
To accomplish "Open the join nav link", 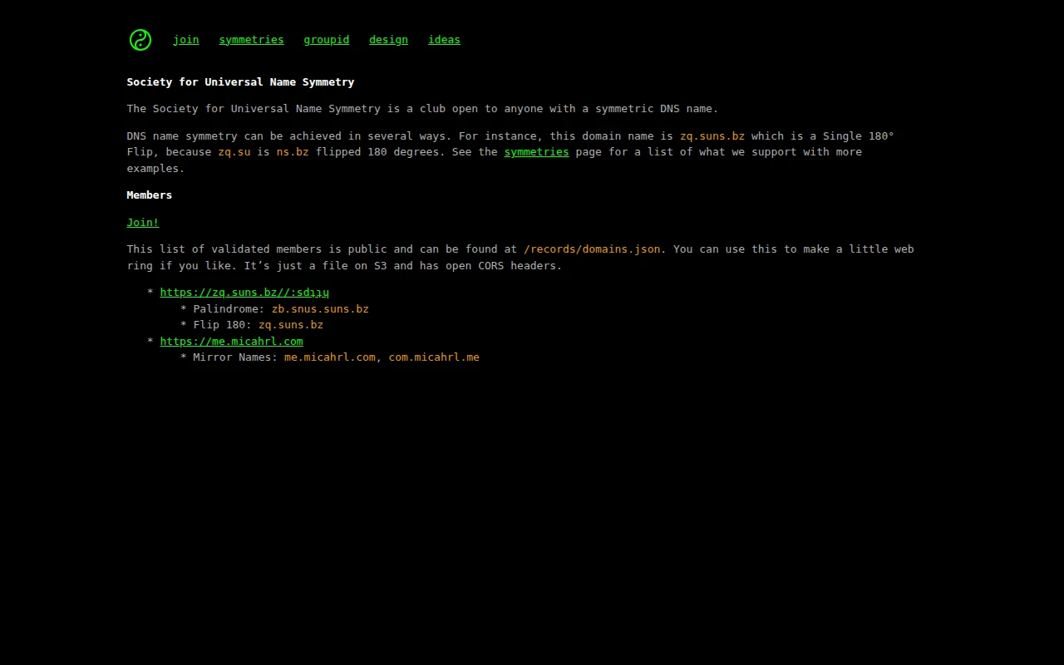I will (x=186, y=39).
